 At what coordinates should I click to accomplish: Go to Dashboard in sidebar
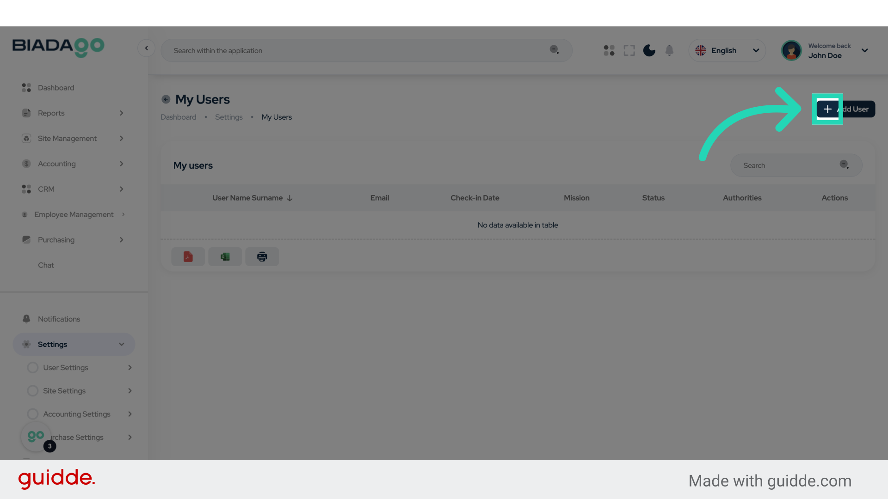tap(55, 88)
